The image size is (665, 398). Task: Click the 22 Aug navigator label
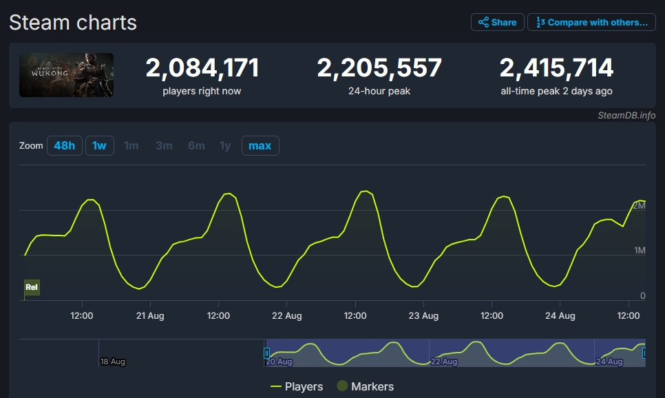[x=444, y=362]
